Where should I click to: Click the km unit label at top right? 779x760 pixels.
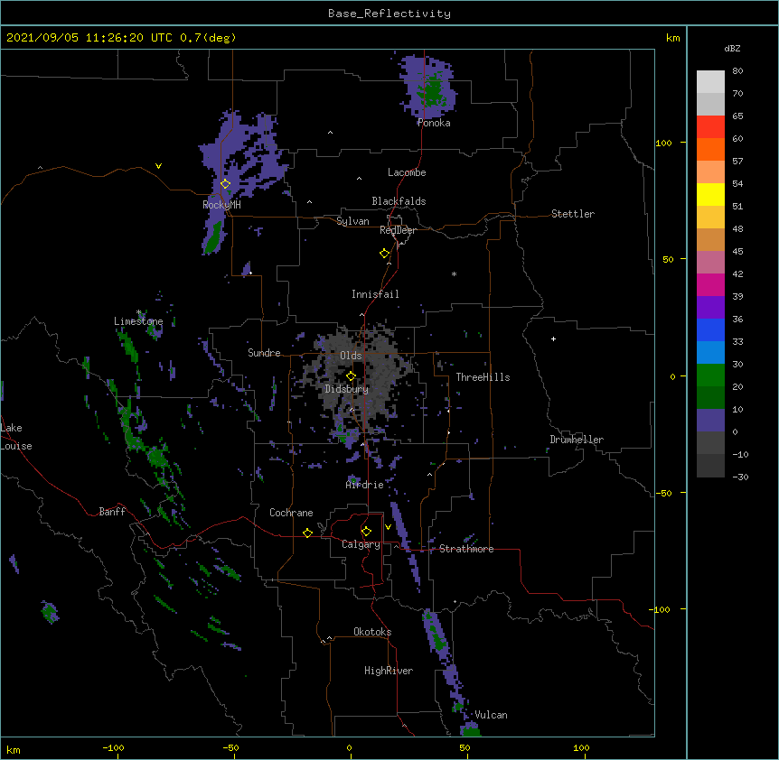[673, 38]
